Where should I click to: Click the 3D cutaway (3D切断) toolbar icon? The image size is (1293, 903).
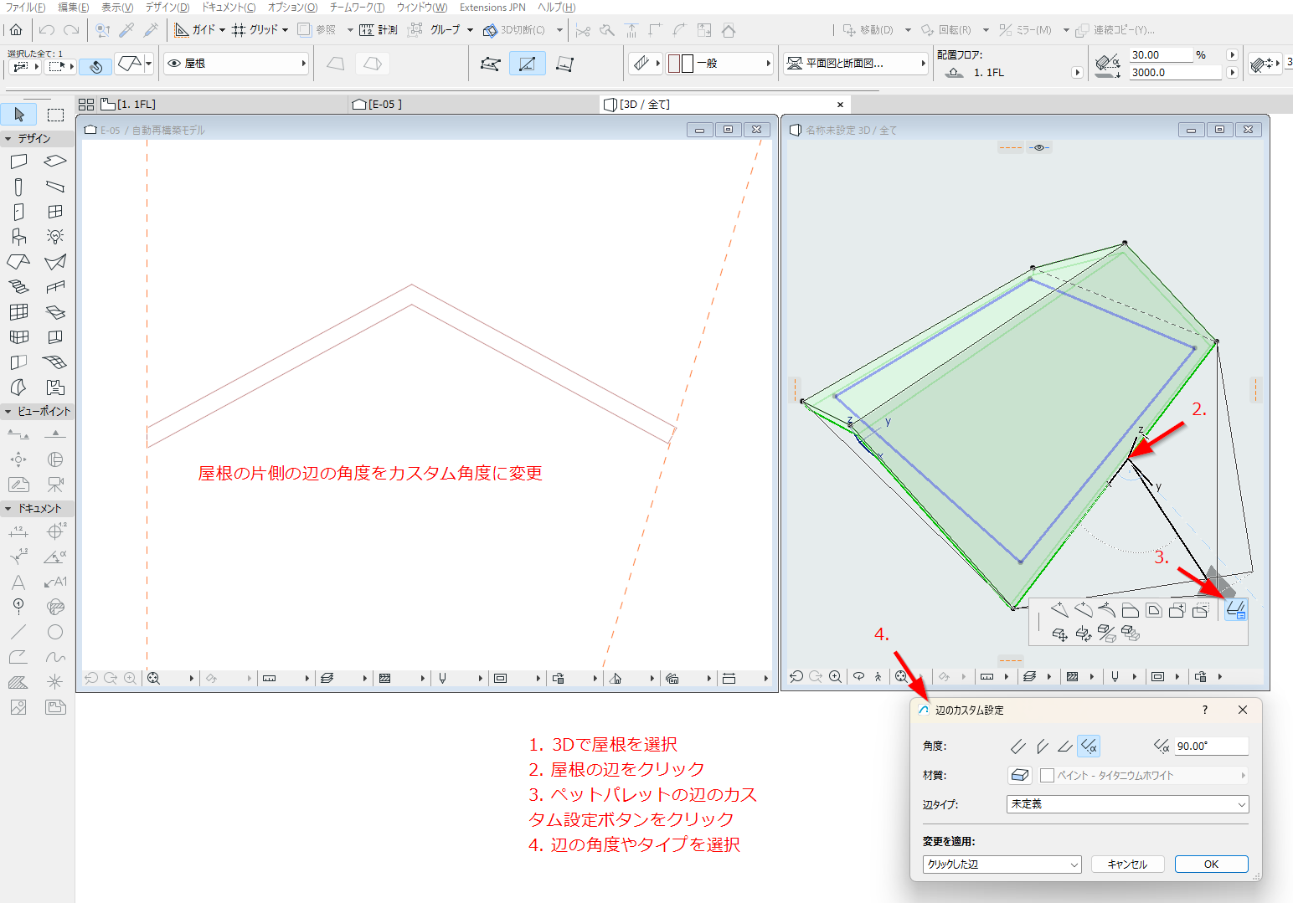coord(514,30)
